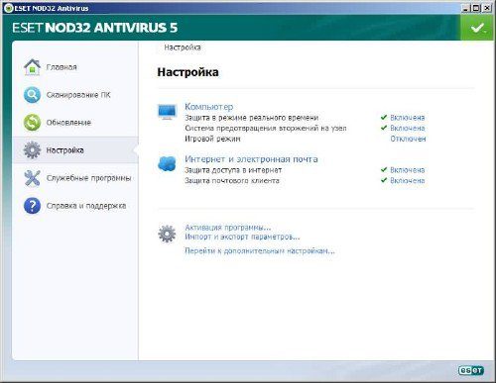496x383 pixels.
Task: Click the ESET logo at bottom right
Action: pyautogui.click(x=471, y=370)
